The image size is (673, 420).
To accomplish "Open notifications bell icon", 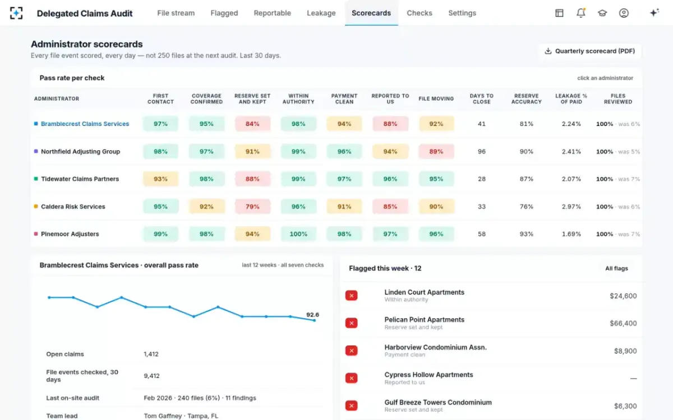I will [x=581, y=13].
